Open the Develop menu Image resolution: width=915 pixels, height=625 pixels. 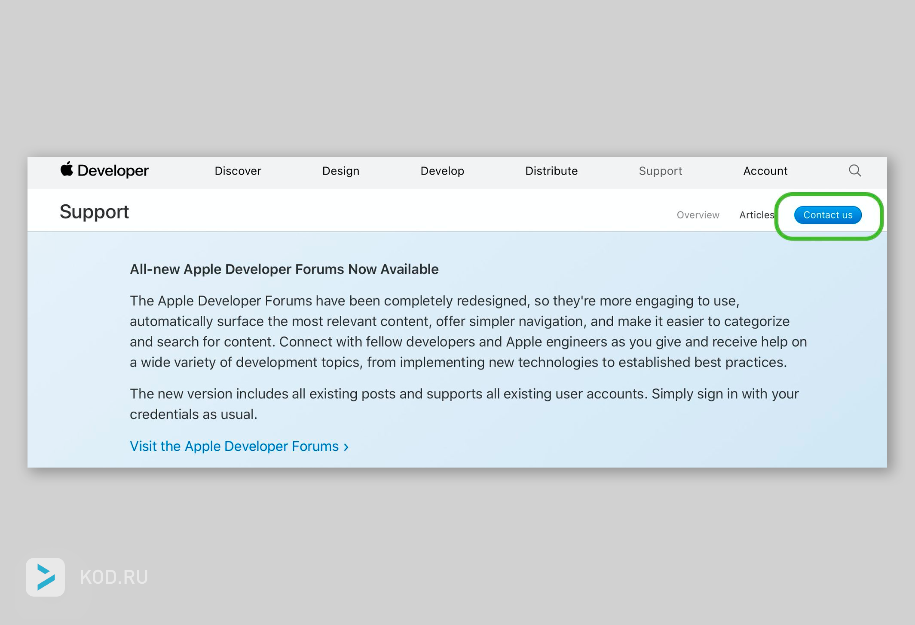[x=442, y=171]
